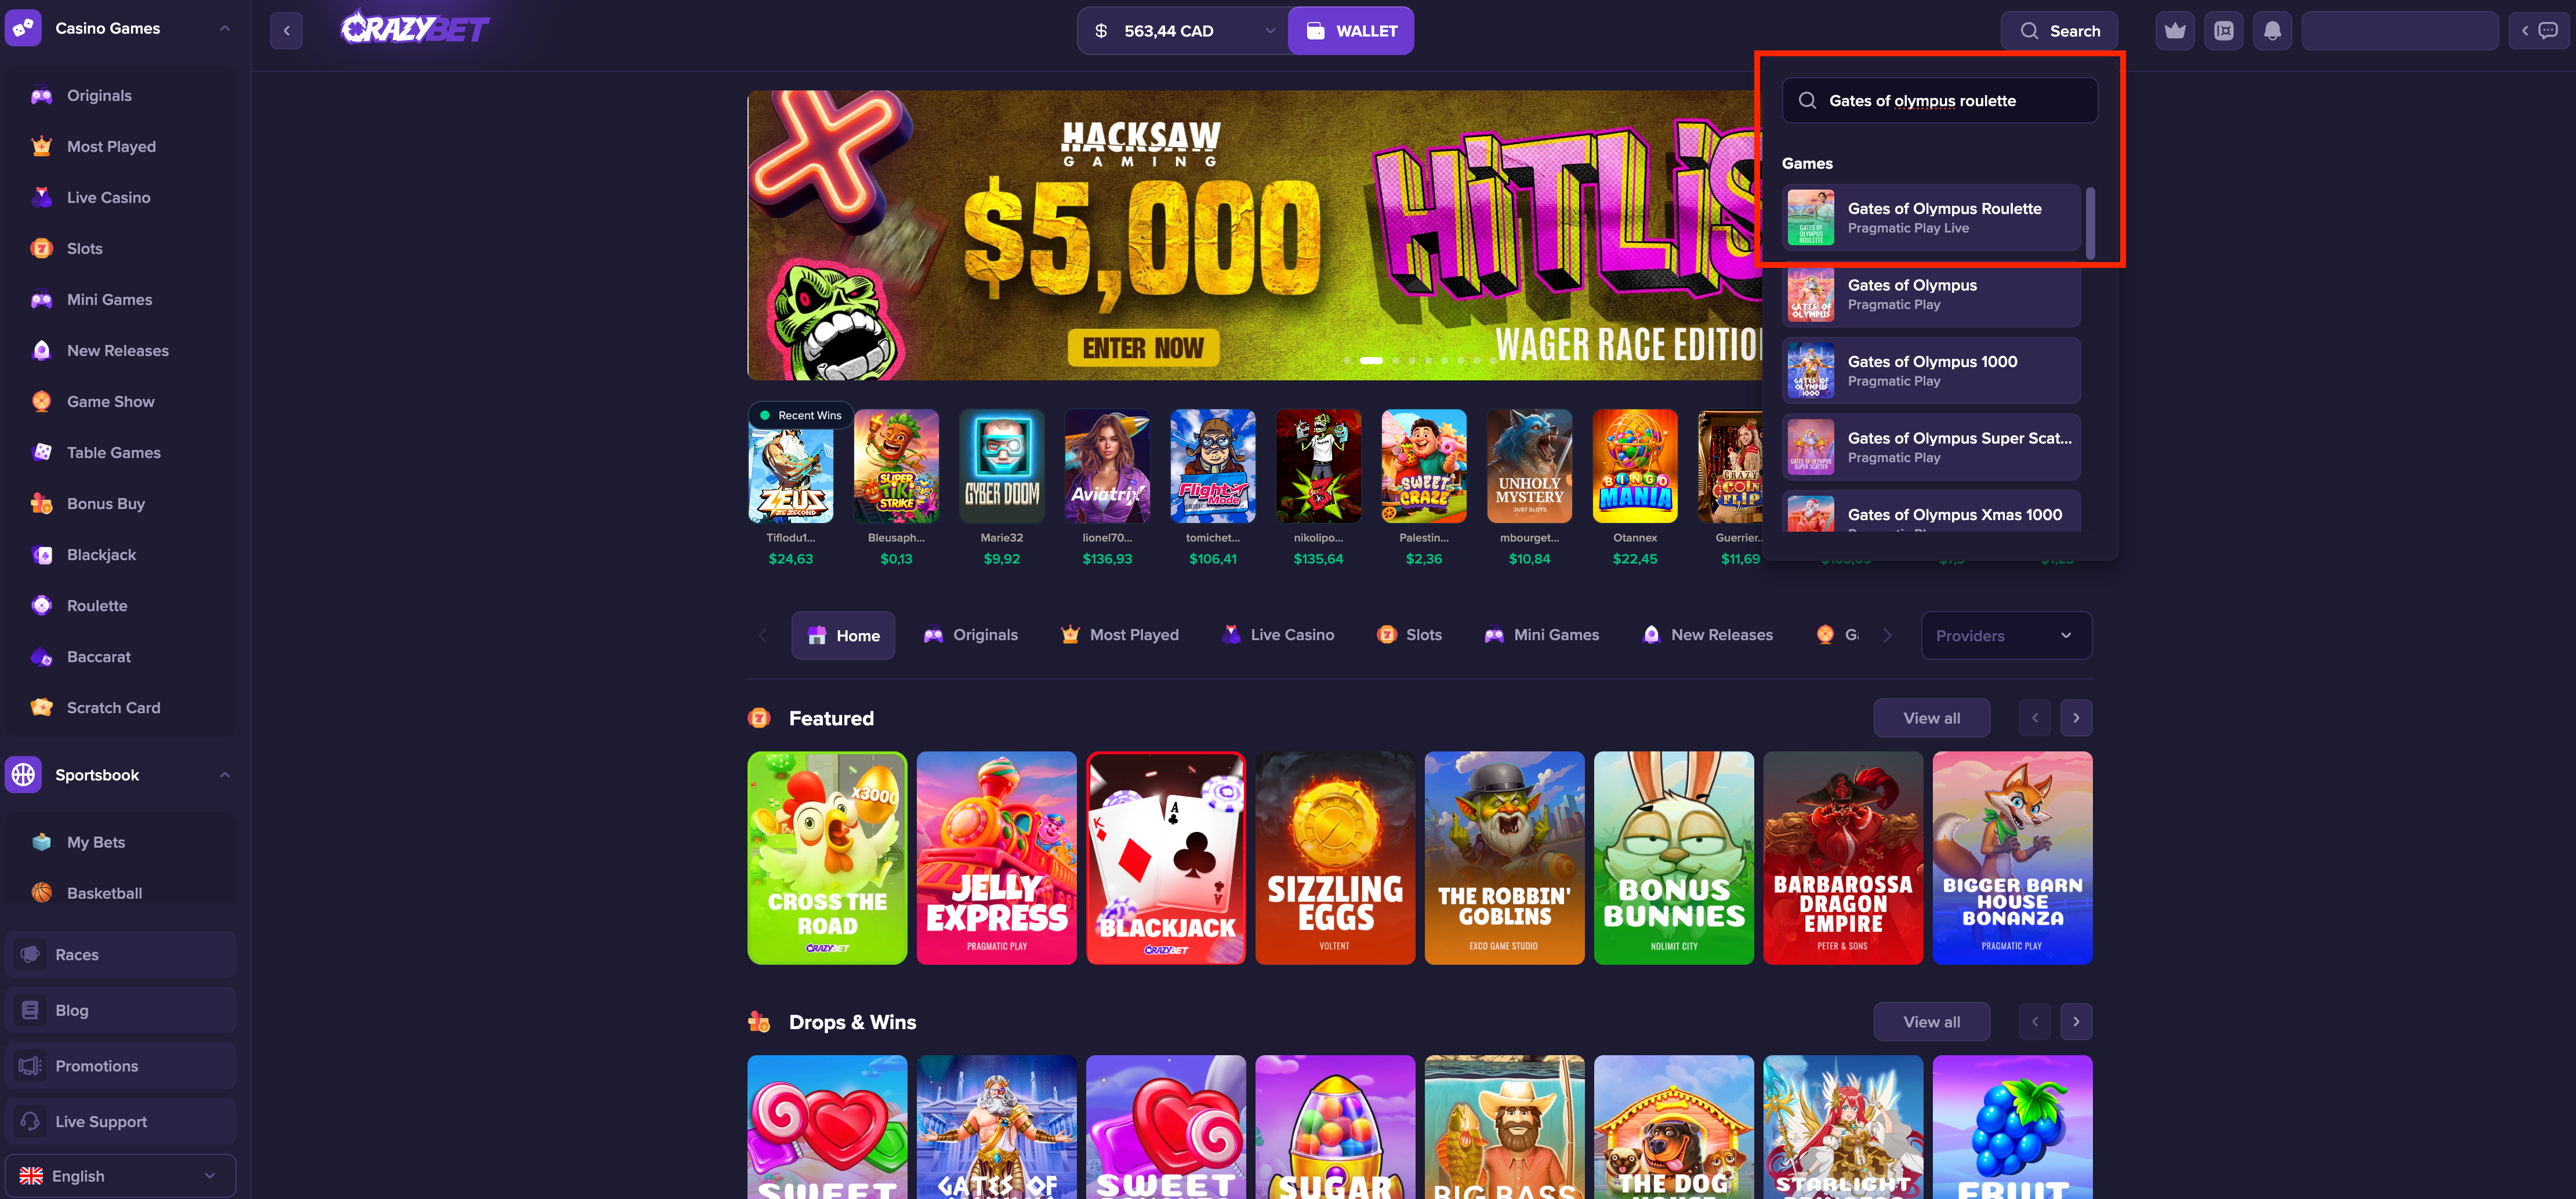Select Roulette in the sidebar
The height and width of the screenshot is (1199, 2576).
[97, 606]
